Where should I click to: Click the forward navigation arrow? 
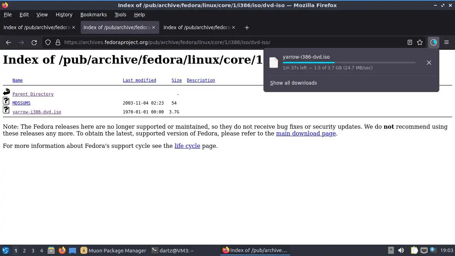pos(21,42)
